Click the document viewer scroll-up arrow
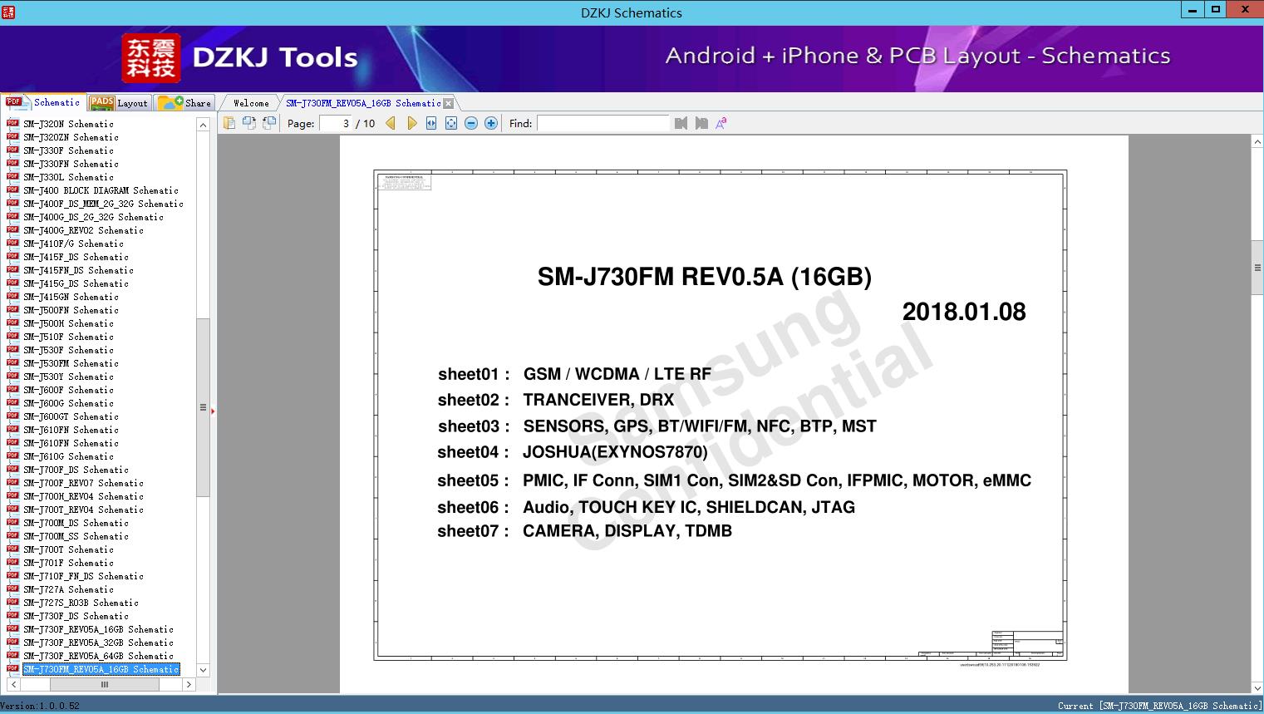The width and height of the screenshot is (1264, 714). (x=1257, y=142)
